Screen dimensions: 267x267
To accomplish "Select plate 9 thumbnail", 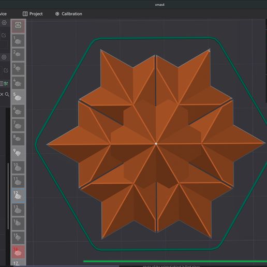I will [18, 153].
